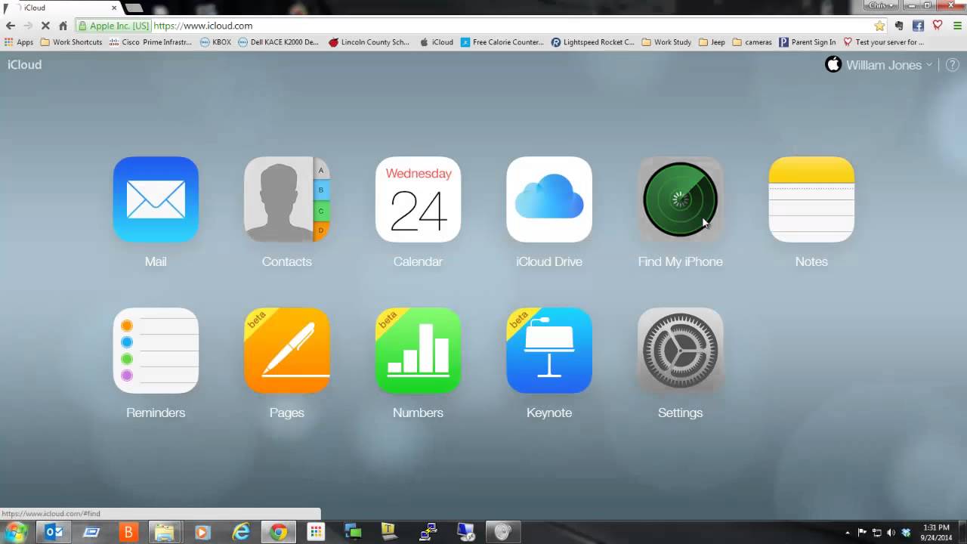Launch the Pages beta app
The width and height of the screenshot is (967, 544).
point(287,351)
